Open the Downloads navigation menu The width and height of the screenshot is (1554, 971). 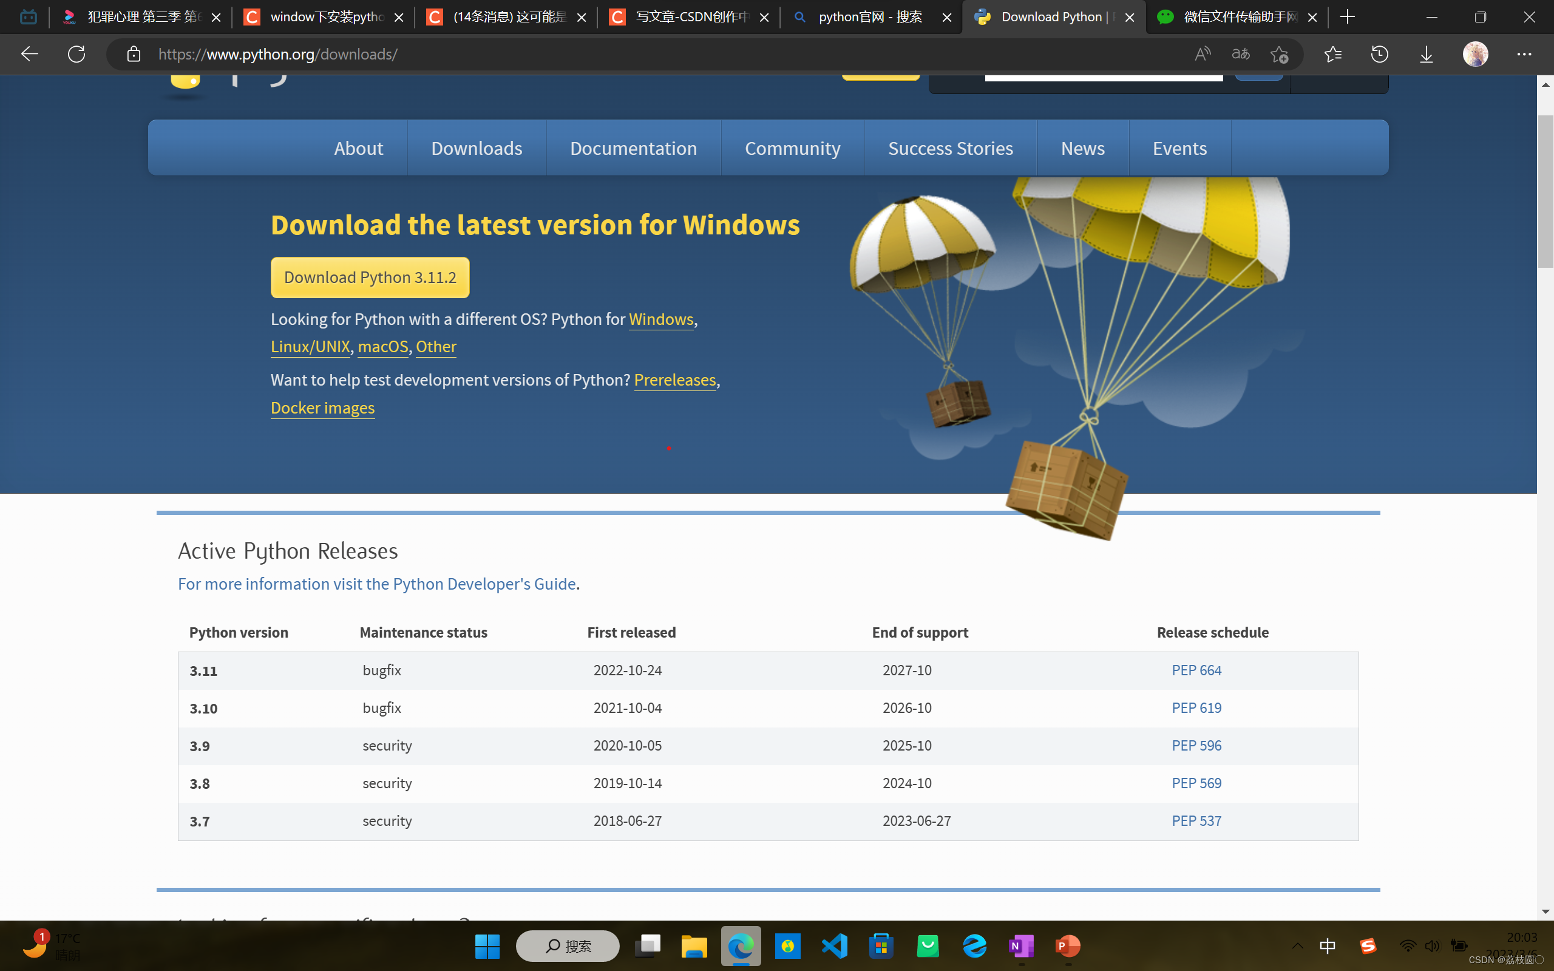pos(477,148)
